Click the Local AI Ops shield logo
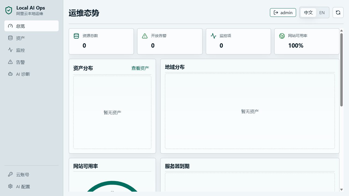The image size is (349, 196). (9, 10)
